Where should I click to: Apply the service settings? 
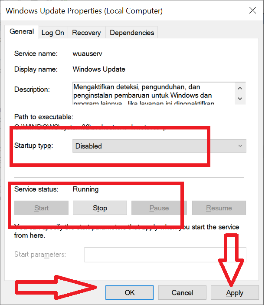[235, 293]
